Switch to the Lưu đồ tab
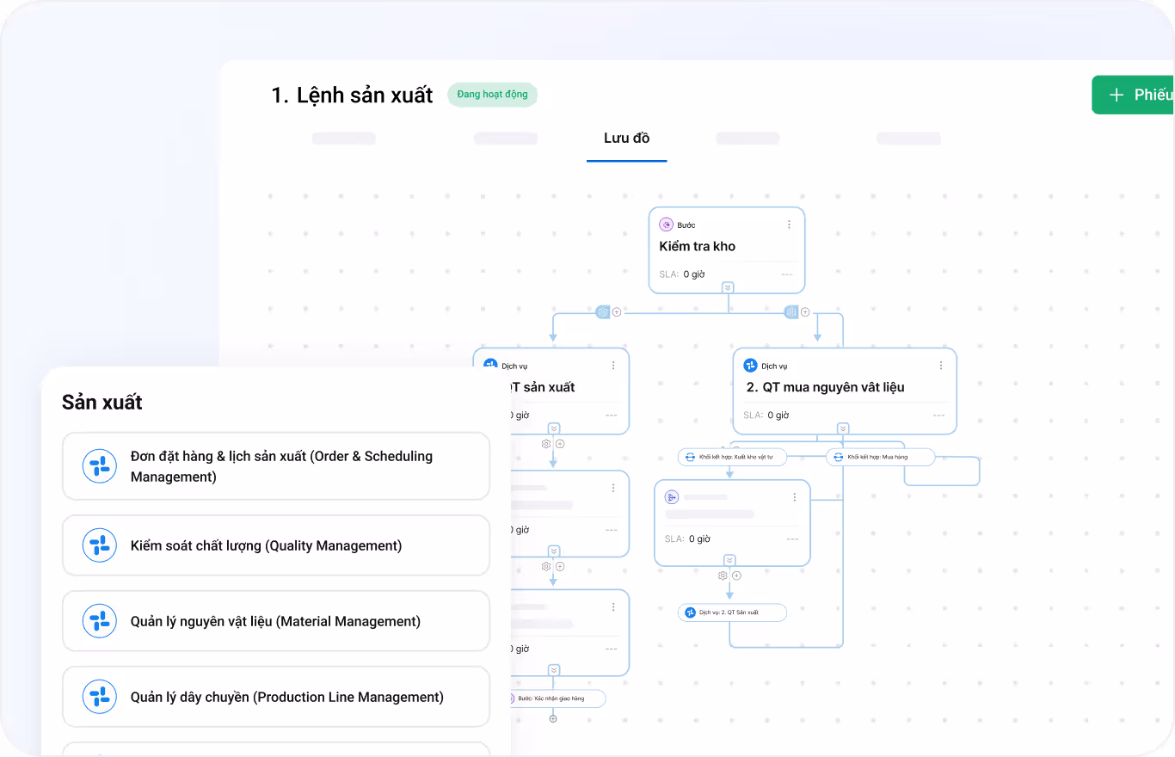This screenshot has width=1175, height=757. [x=626, y=138]
